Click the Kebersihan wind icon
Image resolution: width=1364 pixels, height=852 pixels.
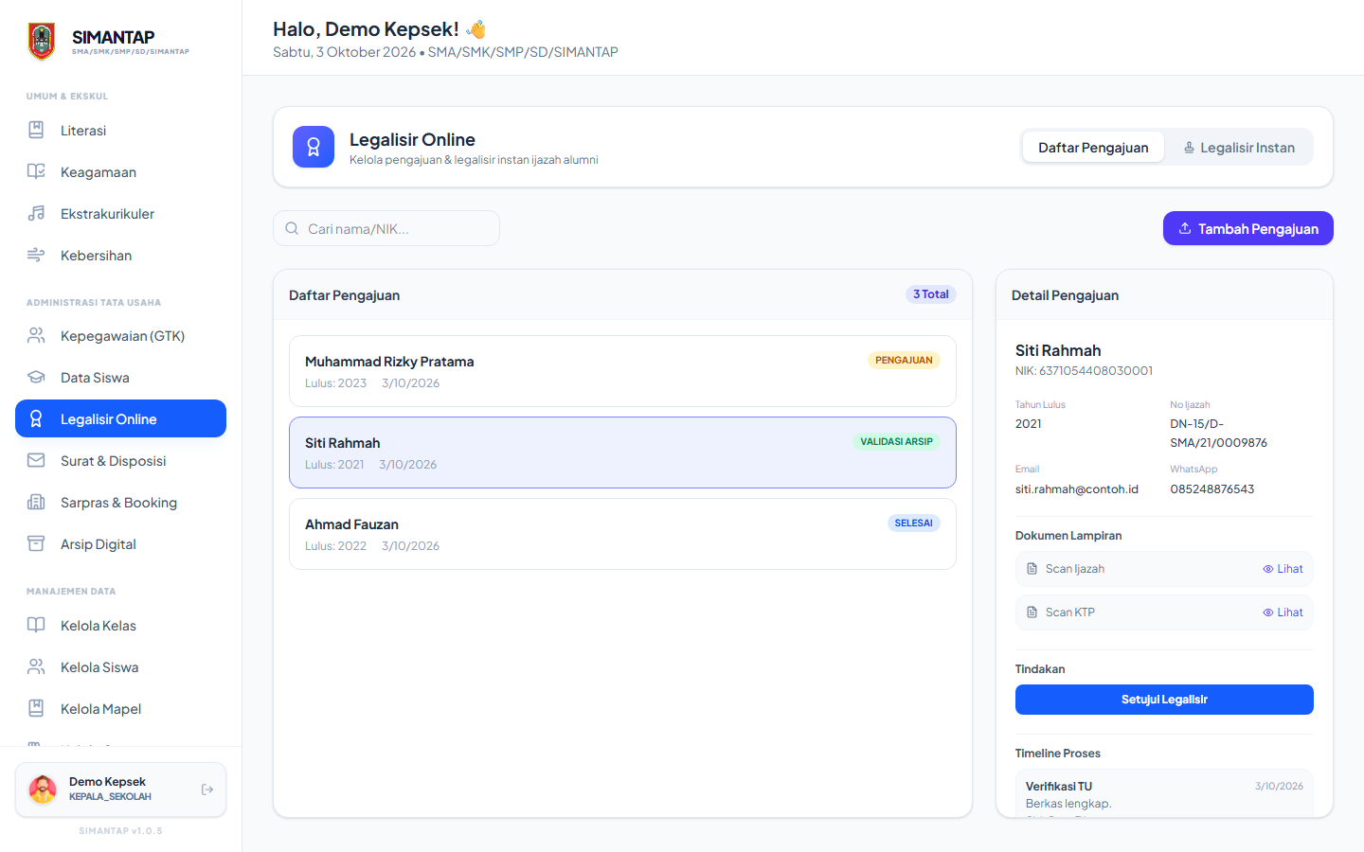(x=36, y=256)
